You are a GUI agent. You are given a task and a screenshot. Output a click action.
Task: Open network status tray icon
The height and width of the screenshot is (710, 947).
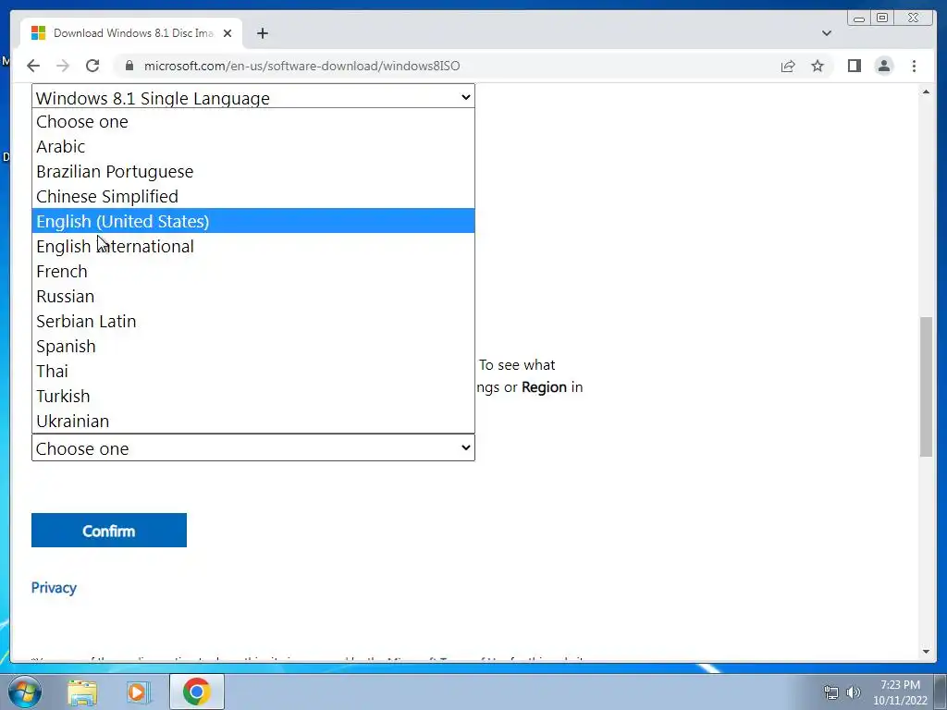coord(831,693)
